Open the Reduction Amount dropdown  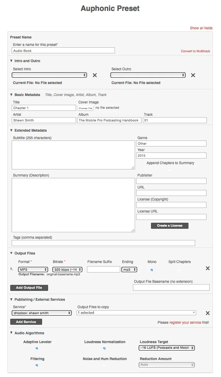[x=167, y=365]
